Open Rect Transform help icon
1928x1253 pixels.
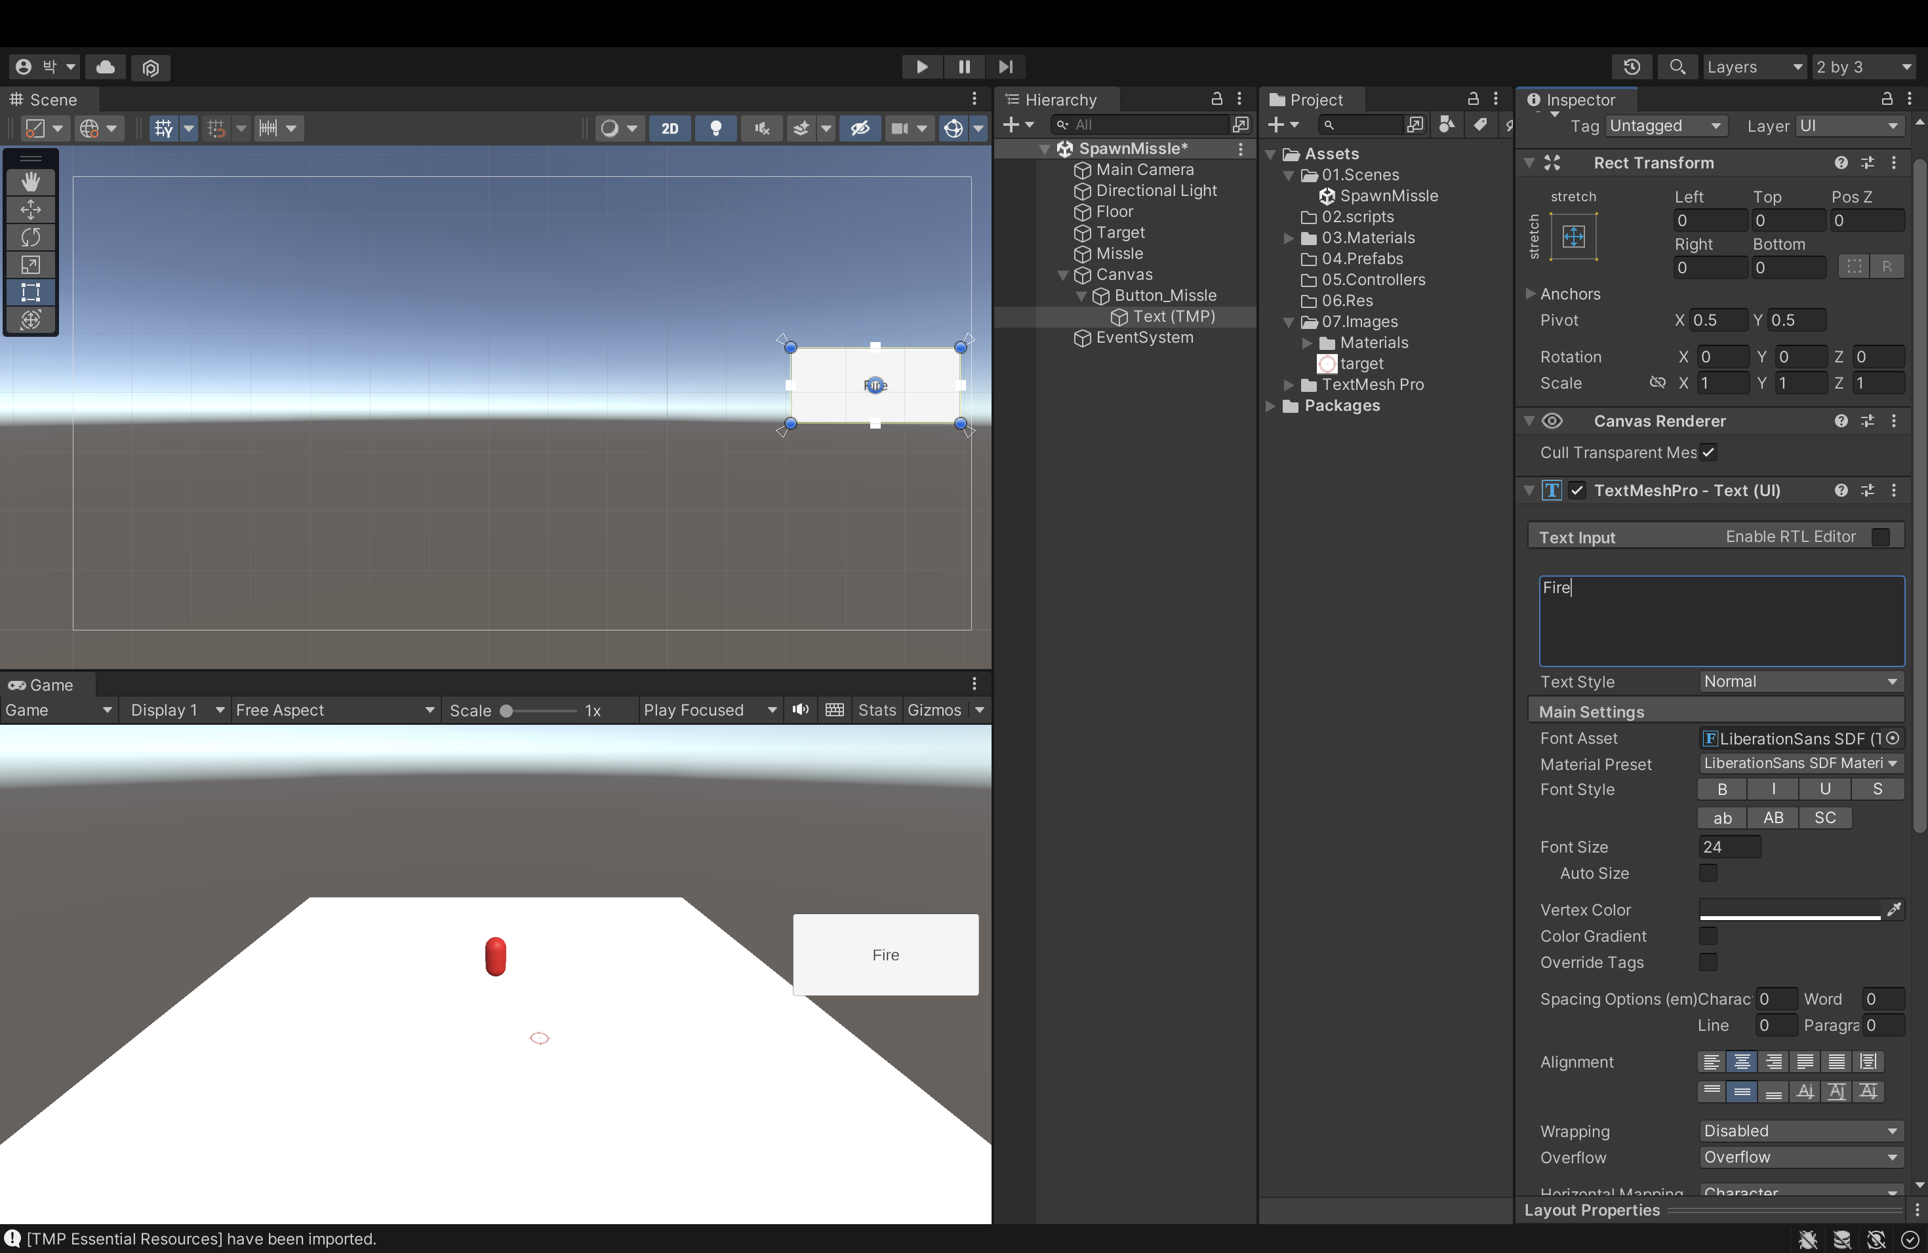(x=1841, y=163)
